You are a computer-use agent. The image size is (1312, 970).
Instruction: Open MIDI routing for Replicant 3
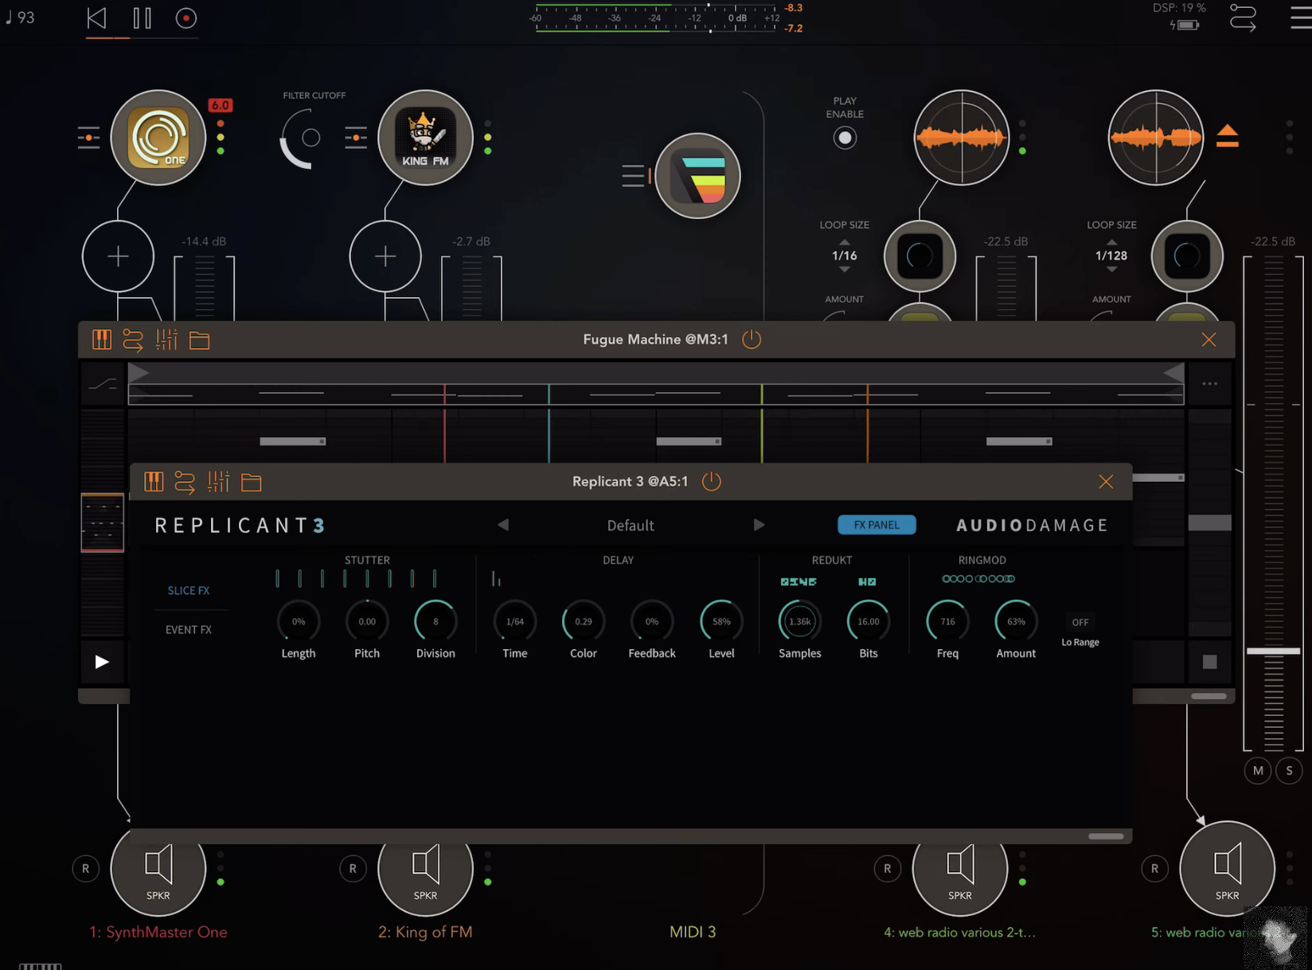click(185, 481)
